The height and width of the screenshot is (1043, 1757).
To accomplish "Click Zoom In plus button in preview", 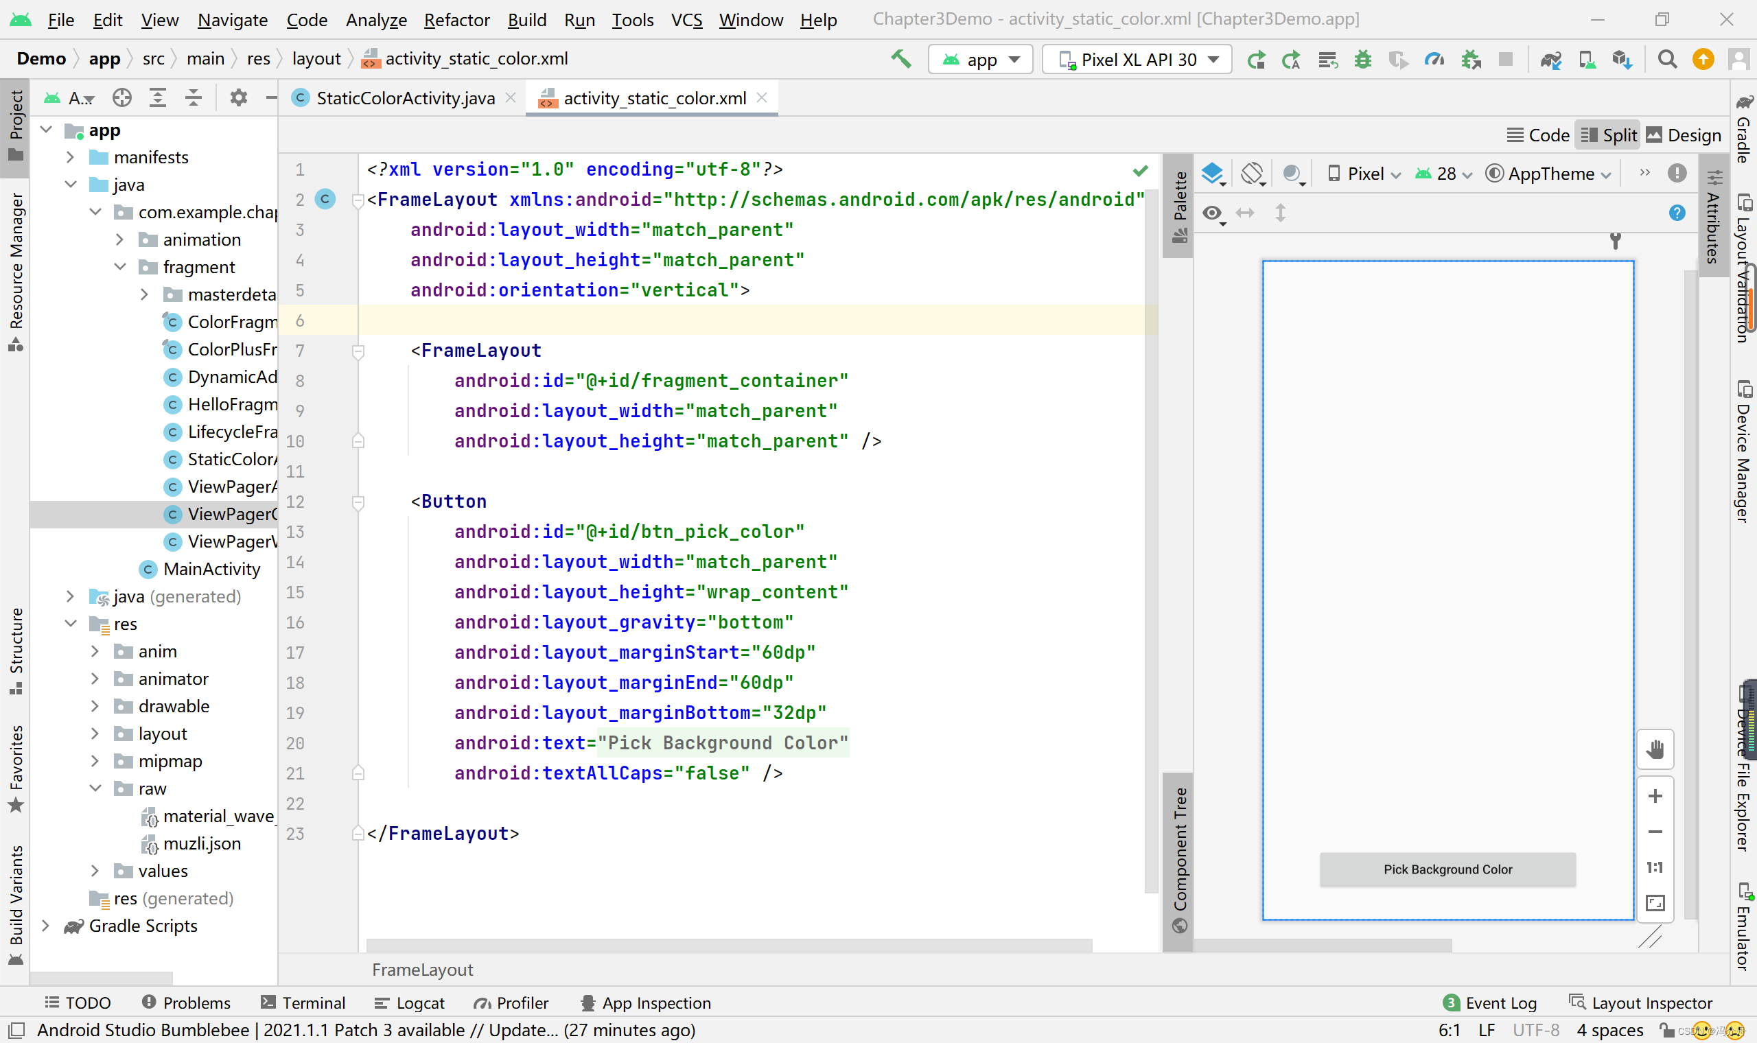I will (x=1655, y=796).
